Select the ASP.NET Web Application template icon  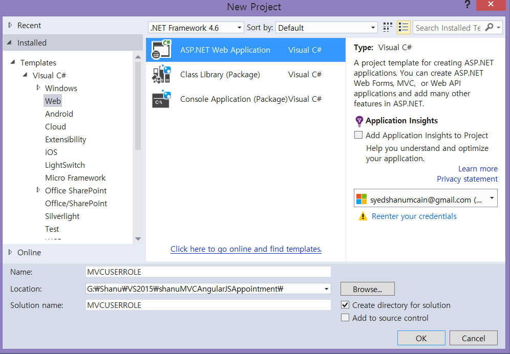click(x=161, y=50)
